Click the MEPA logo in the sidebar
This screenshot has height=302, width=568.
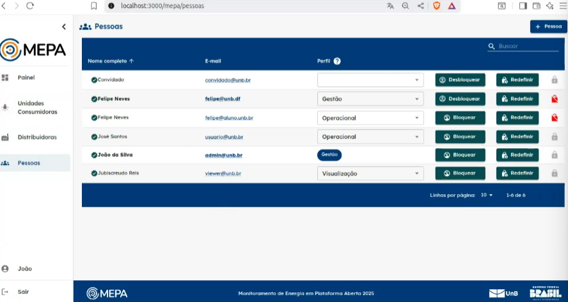33,50
